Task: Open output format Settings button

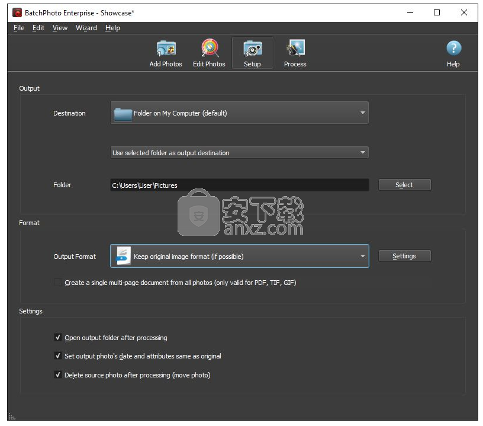Action: click(x=405, y=256)
